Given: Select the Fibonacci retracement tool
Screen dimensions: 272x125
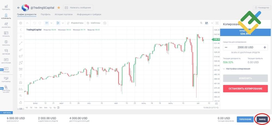Looking at the screenshot, I should (21, 69).
